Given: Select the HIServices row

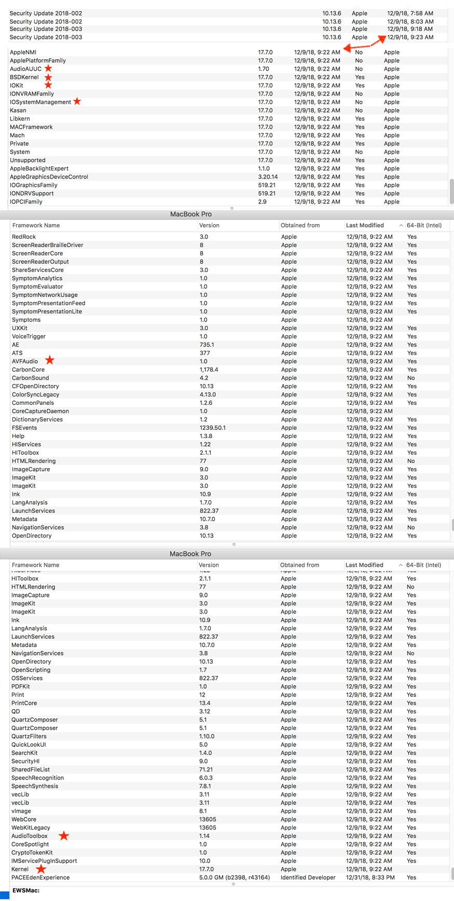Looking at the screenshot, I should (x=230, y=444).
